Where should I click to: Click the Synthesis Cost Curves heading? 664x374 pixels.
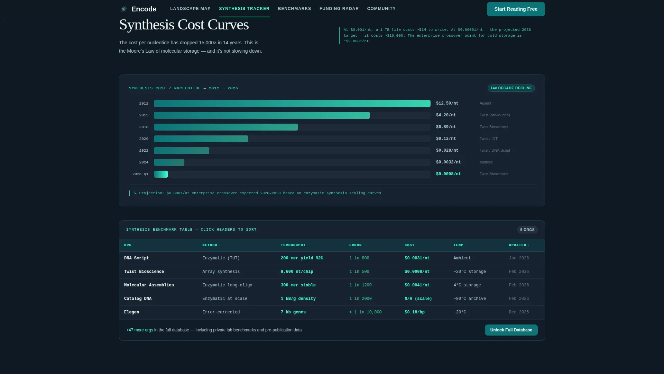coord(184,25)
